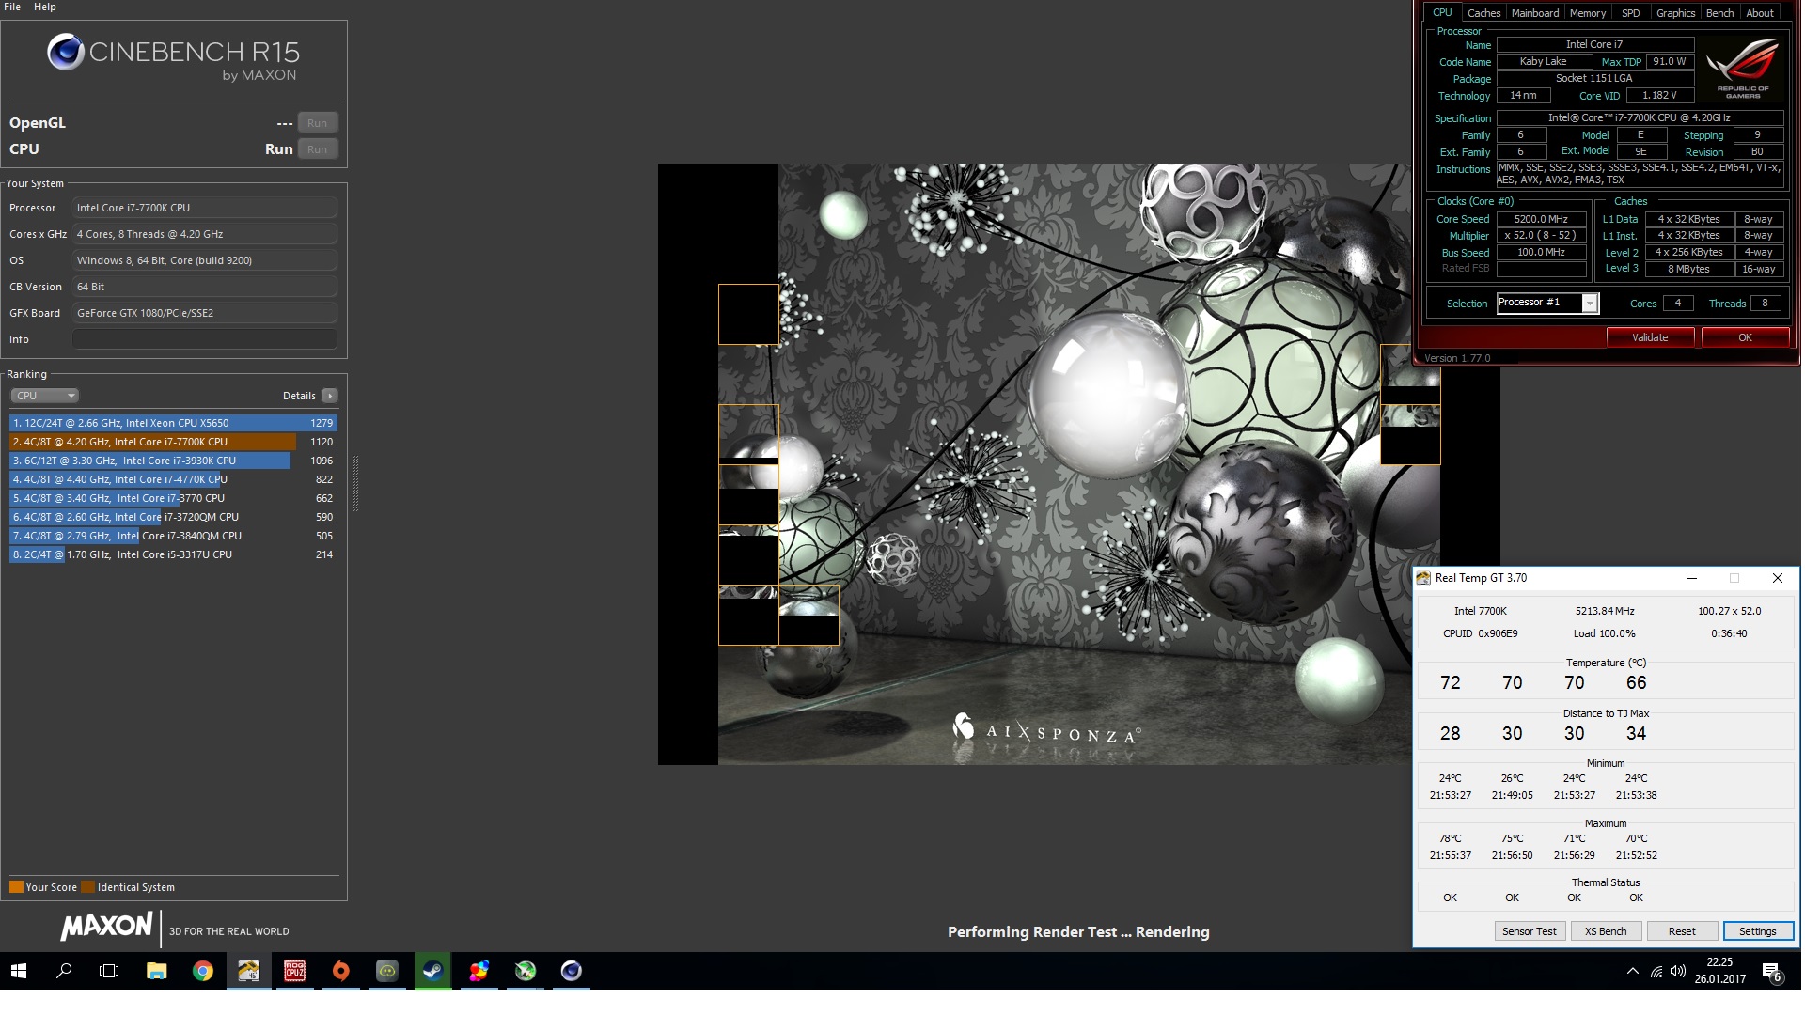Open Settings in Real Temp
Viewport: 1805px width, 1015px height.
point(1757,931)
